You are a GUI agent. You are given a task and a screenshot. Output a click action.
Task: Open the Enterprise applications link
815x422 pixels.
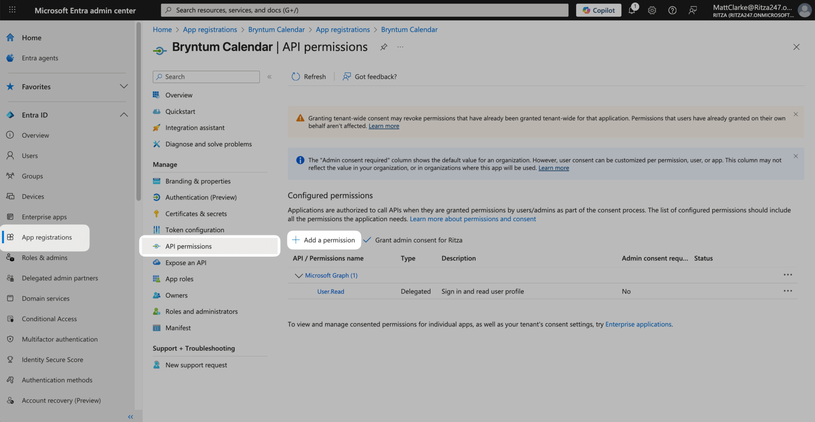[638, 324]
